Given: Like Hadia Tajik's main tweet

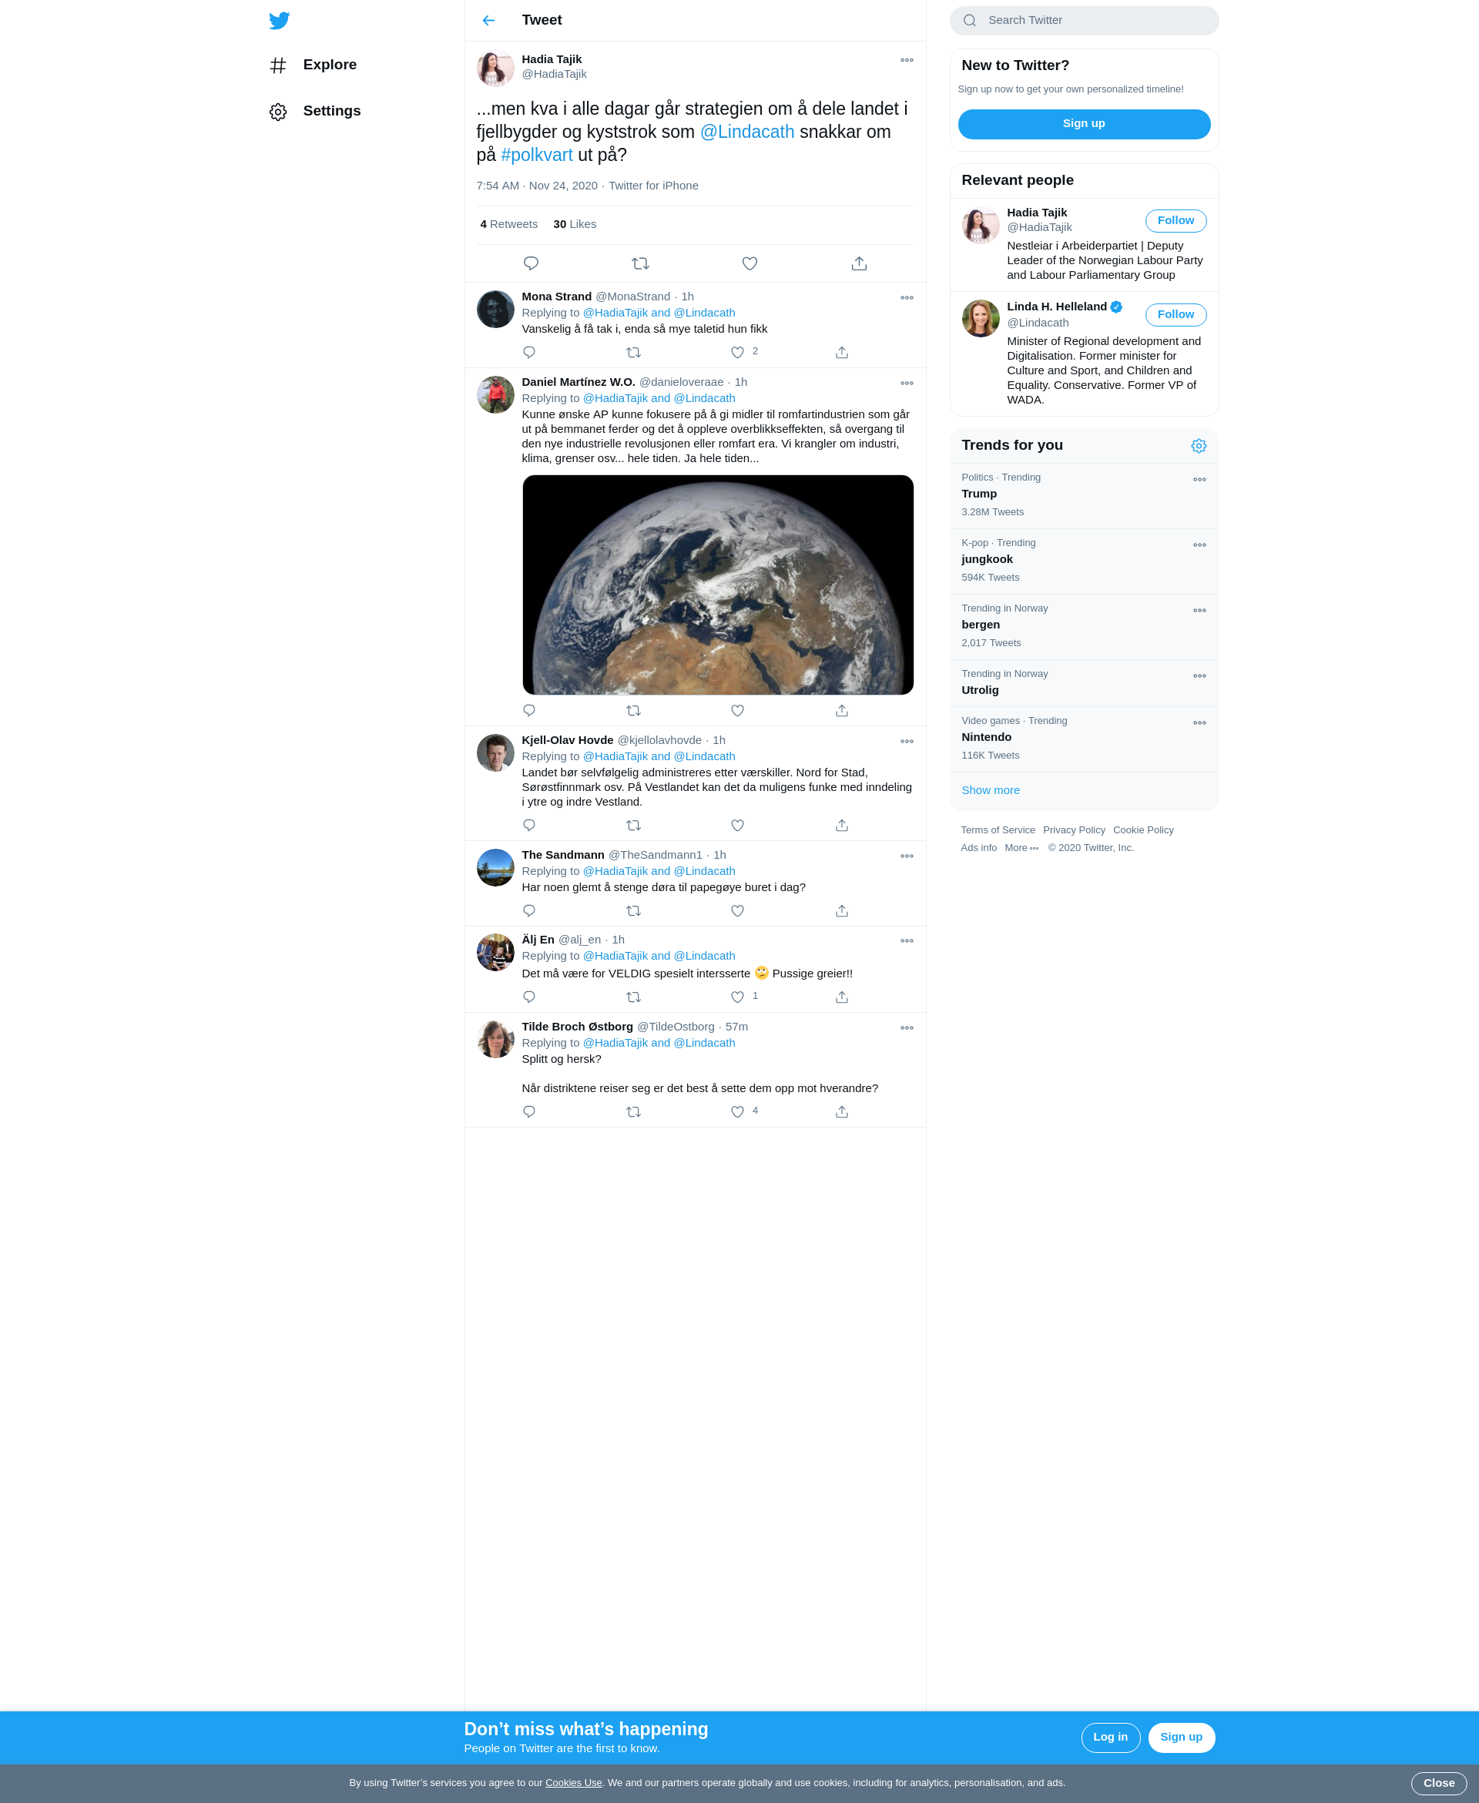Looking at the screenshot, I should coord(750,263).
